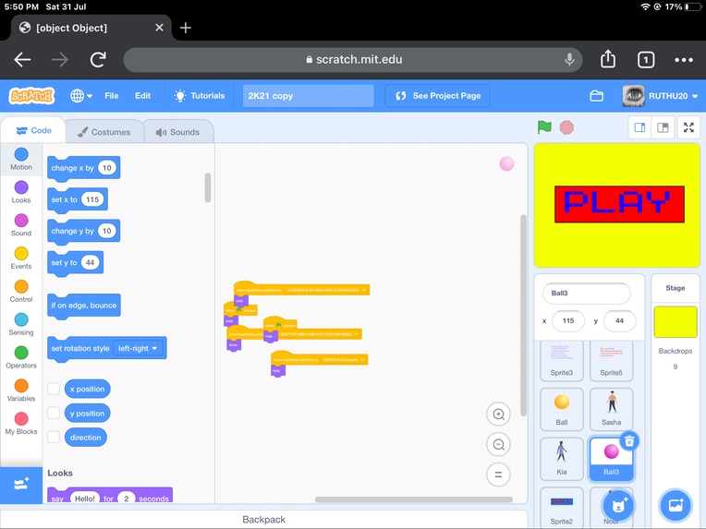706x529 pixels.
Task: Toggle the x position reporter checkbox
Action: pyautogui.click(x=54, y=389)
